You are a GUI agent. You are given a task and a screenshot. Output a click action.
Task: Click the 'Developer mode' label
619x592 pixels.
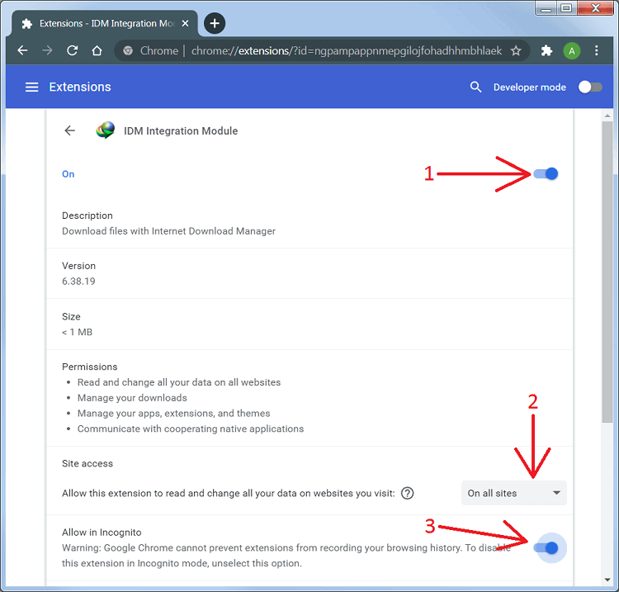(530, 88)
